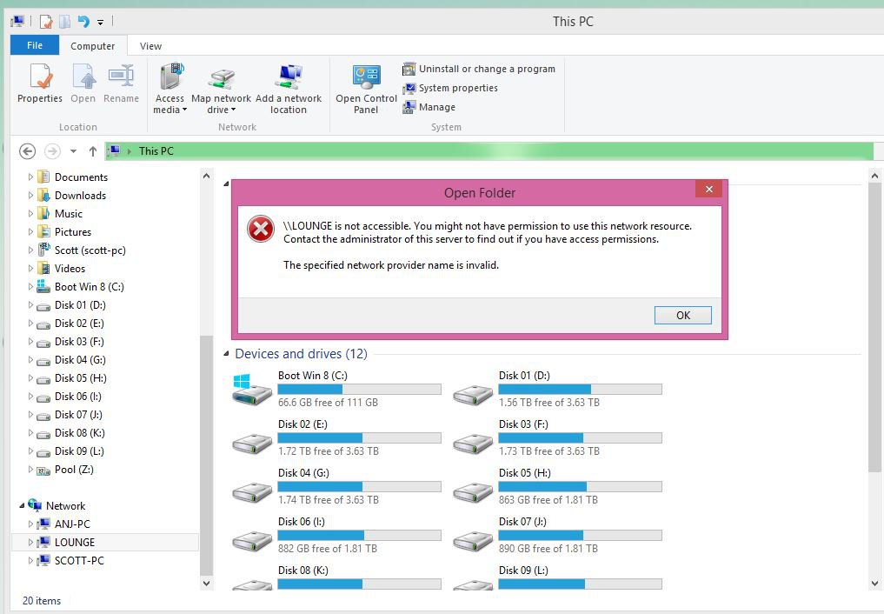
Task: Click Manage in the System group
Action: coord(429,107)
